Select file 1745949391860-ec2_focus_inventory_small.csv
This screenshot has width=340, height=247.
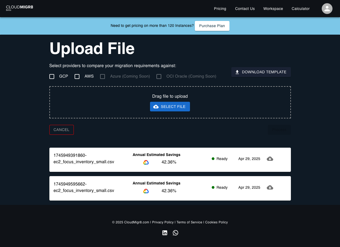pos(84,159)
